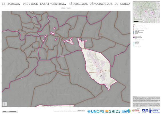The height and width of the screenshot is (114, 162).
Task: Click the magenta health zone boundary swatch
Action: (134, 38)
